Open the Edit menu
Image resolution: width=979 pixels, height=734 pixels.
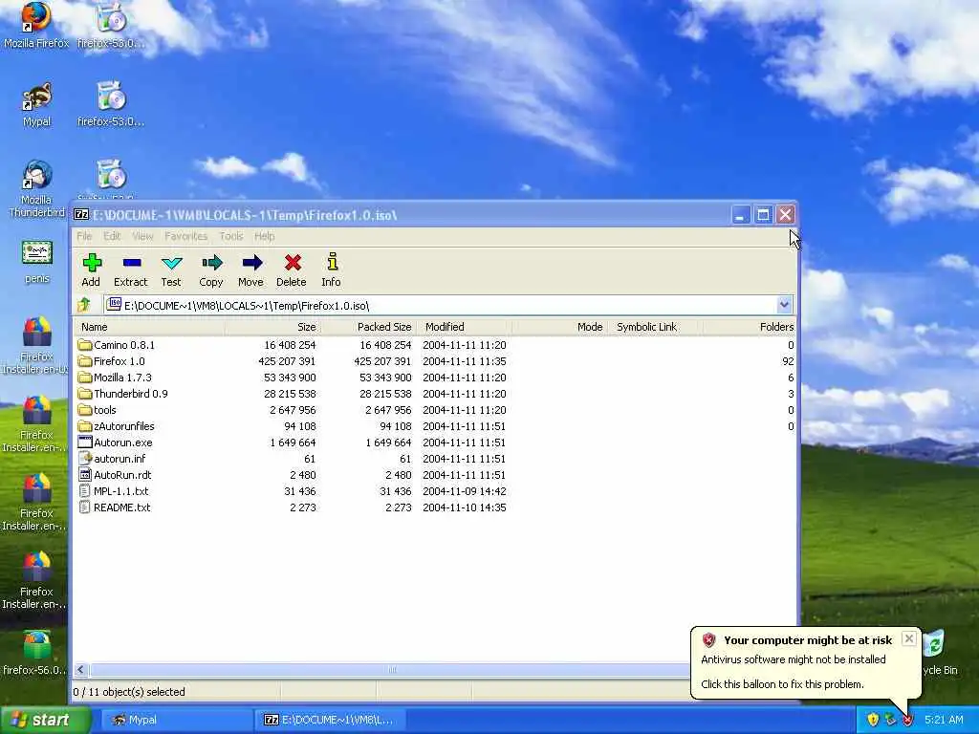point(112,236)
